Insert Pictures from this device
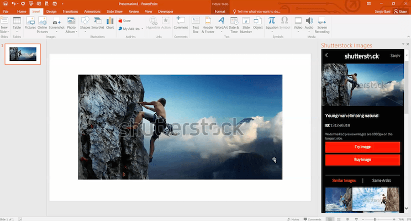This screenshot has height=221, width=411. 30,23
